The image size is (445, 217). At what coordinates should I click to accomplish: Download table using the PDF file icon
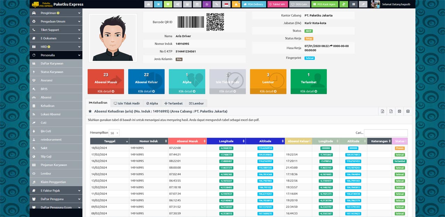(x=391, y=111)
